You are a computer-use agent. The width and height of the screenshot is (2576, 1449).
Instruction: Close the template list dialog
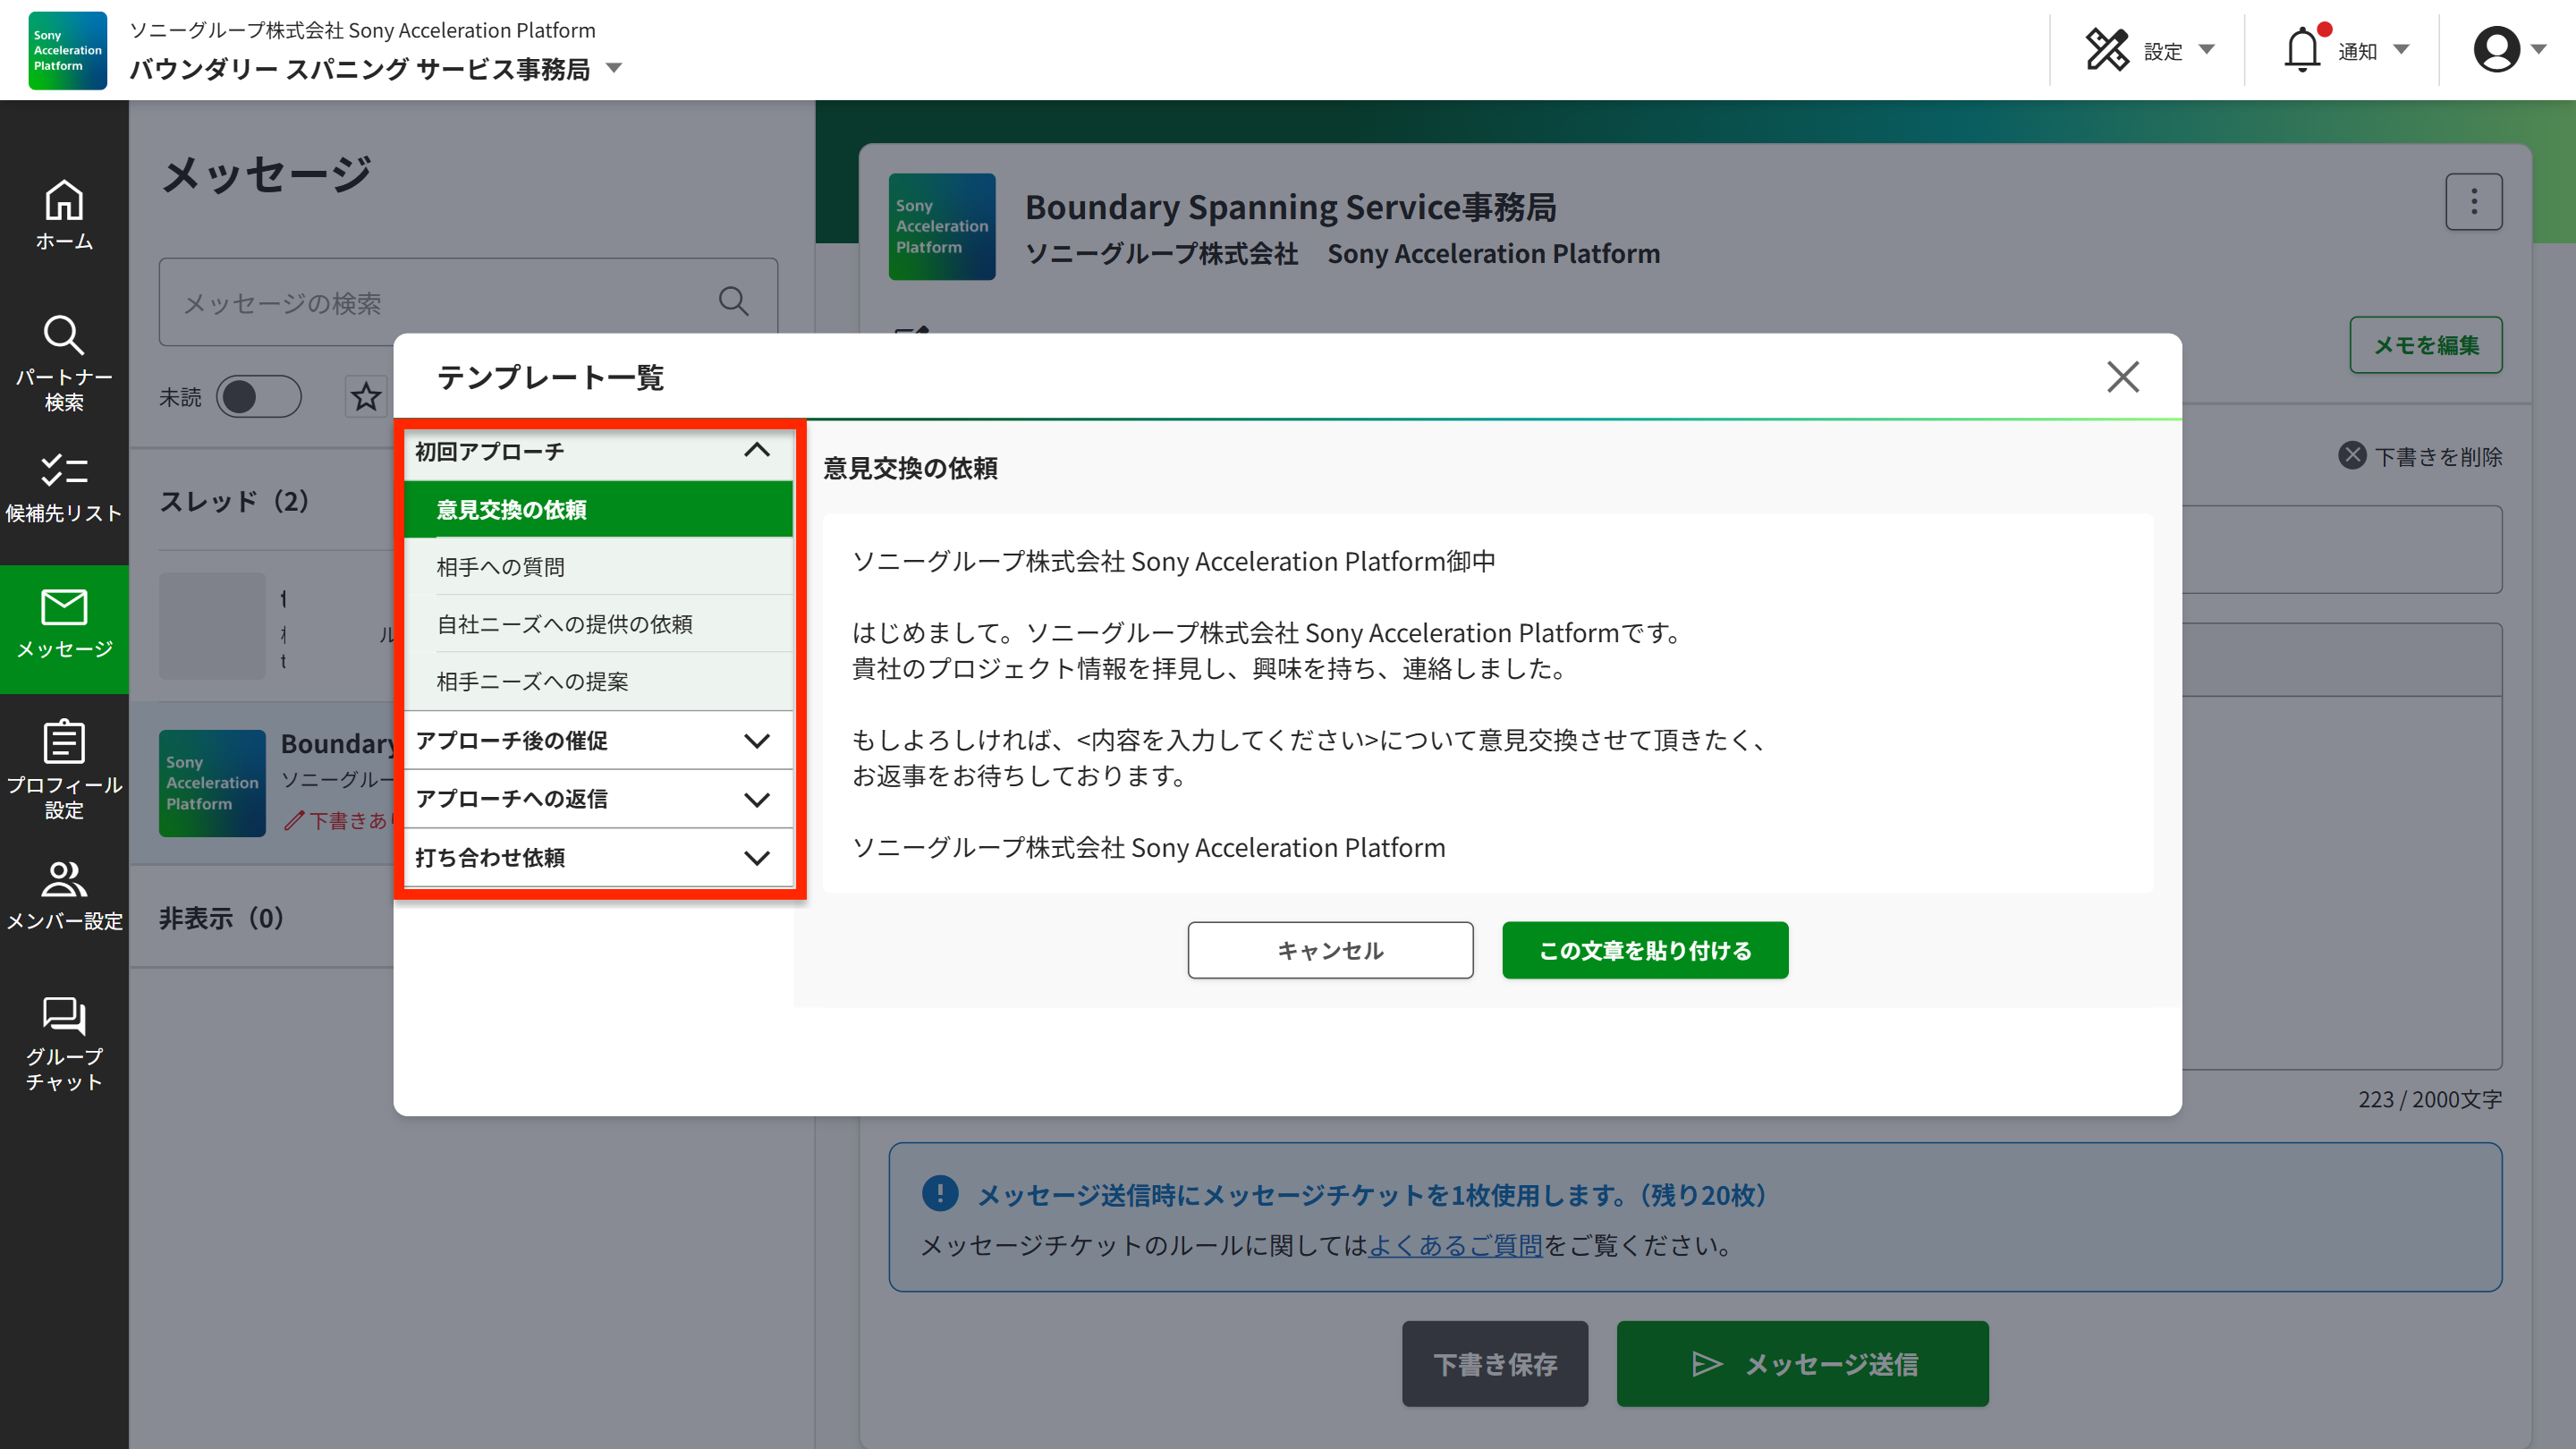[2122, 377]
